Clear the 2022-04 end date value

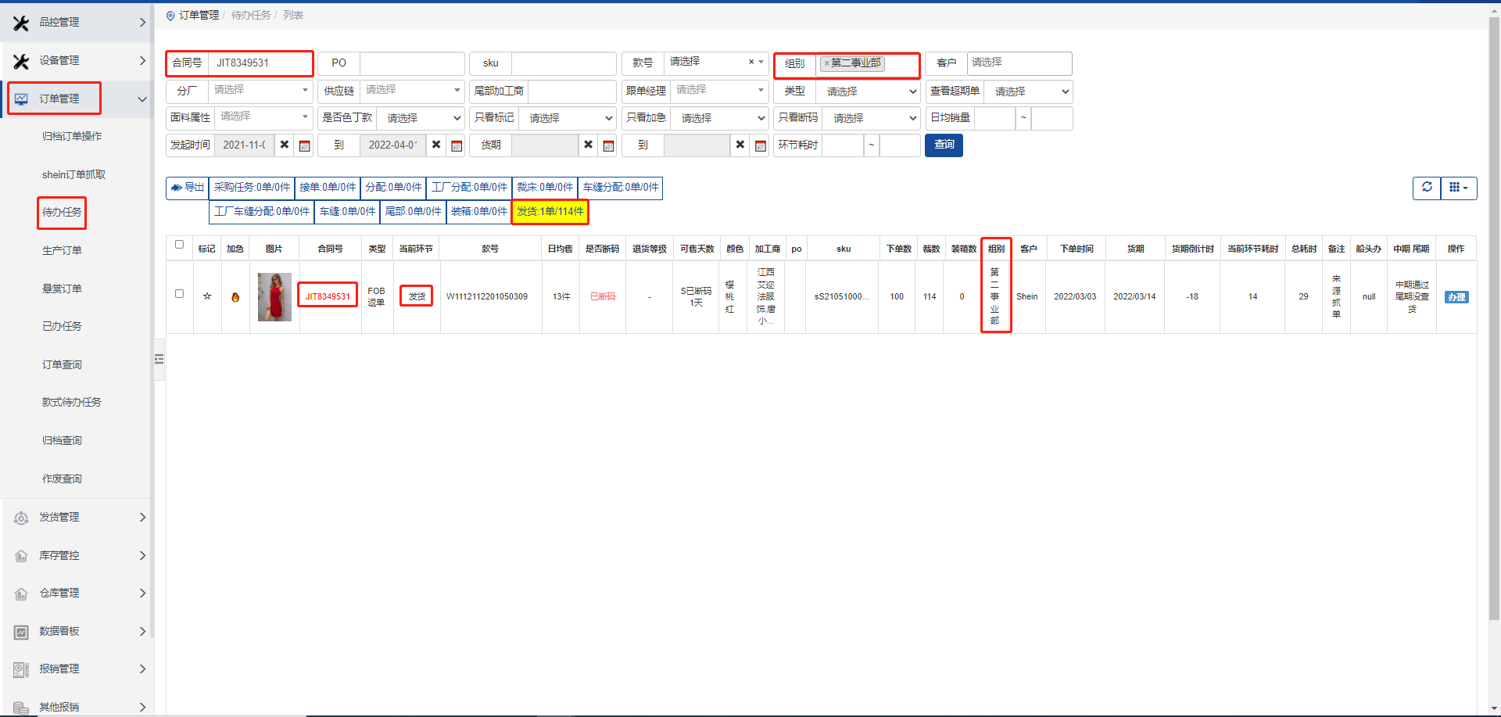tap(436, 145)
